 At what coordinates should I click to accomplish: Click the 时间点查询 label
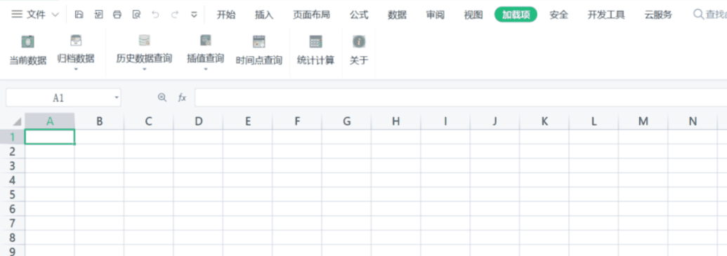coord(258,60)
